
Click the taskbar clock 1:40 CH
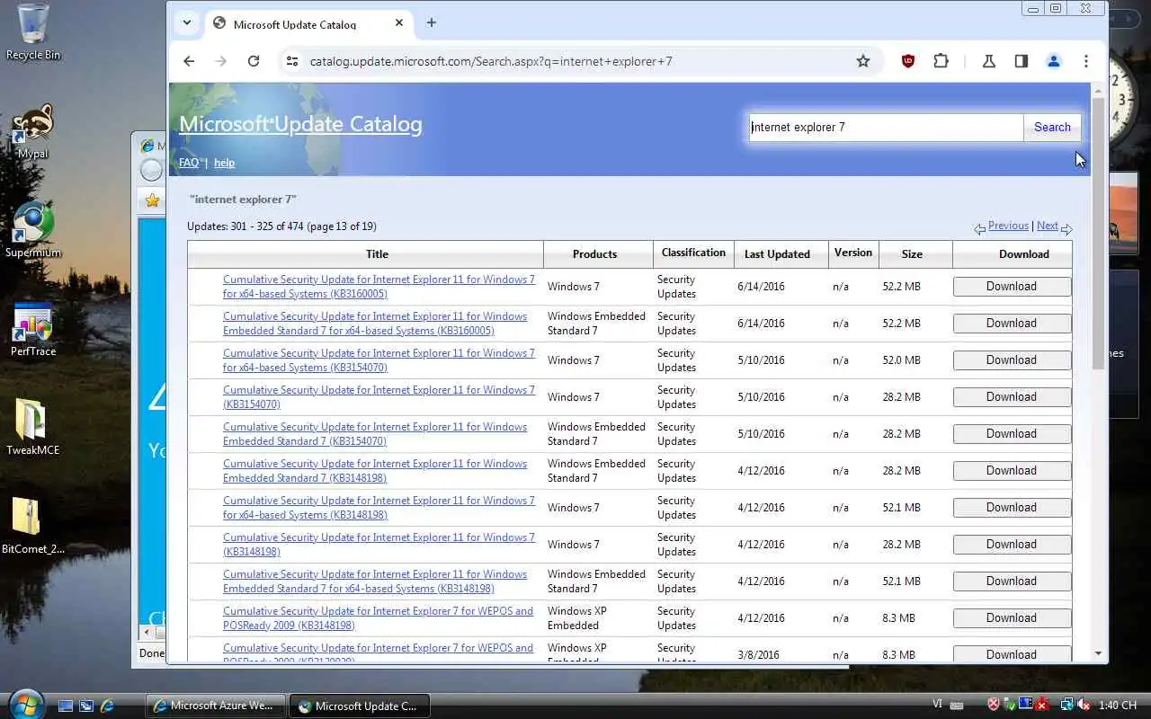(1119, 706)
